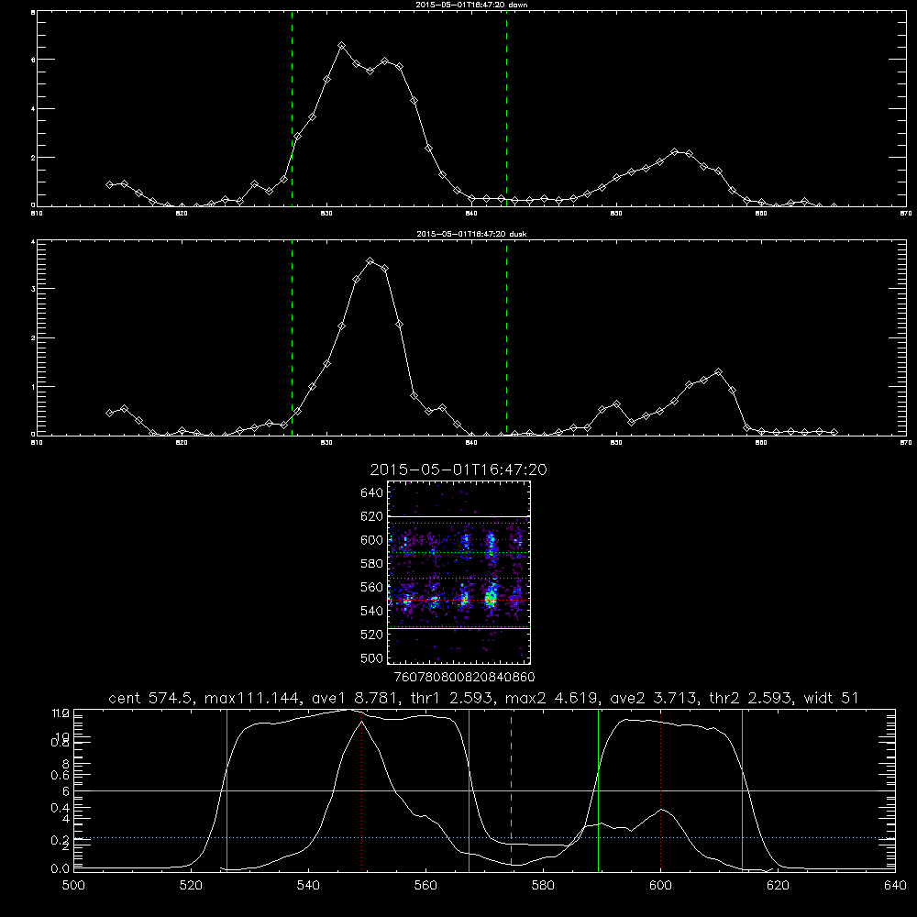This screenshot has width=917, height=917.
Task: Click the 640 label on the profile plot x-axis
Action: coord(895,886)
